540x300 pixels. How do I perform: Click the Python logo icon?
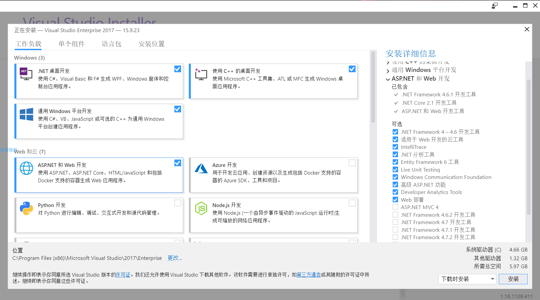26,208
